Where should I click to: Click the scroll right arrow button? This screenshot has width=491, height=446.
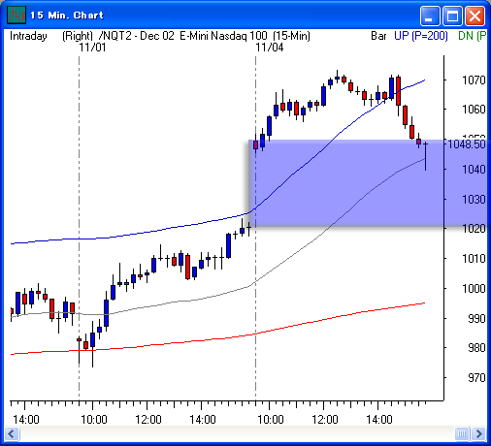pos(478,433)
